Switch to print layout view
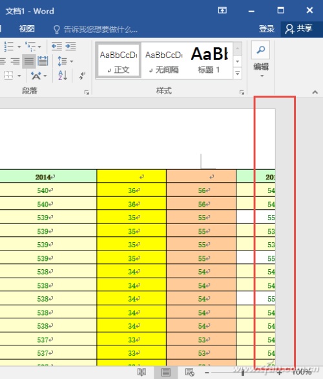 [x=166, y=373]
